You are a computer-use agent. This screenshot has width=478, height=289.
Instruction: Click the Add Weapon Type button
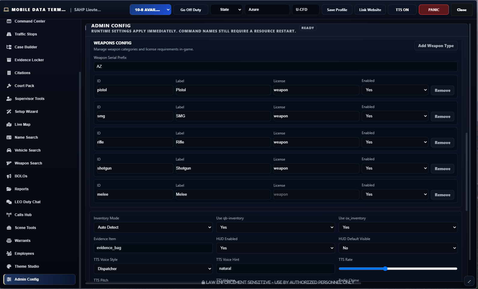(x=436, y=46)
